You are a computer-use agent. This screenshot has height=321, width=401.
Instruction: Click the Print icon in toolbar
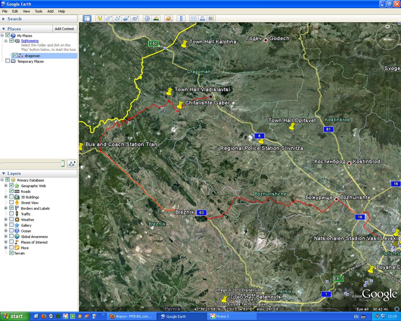(x=202, y=18)
